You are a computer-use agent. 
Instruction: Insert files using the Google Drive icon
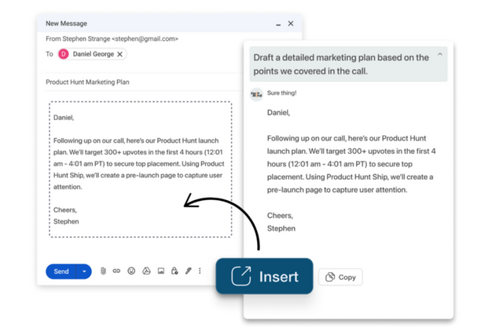point(146,271)
